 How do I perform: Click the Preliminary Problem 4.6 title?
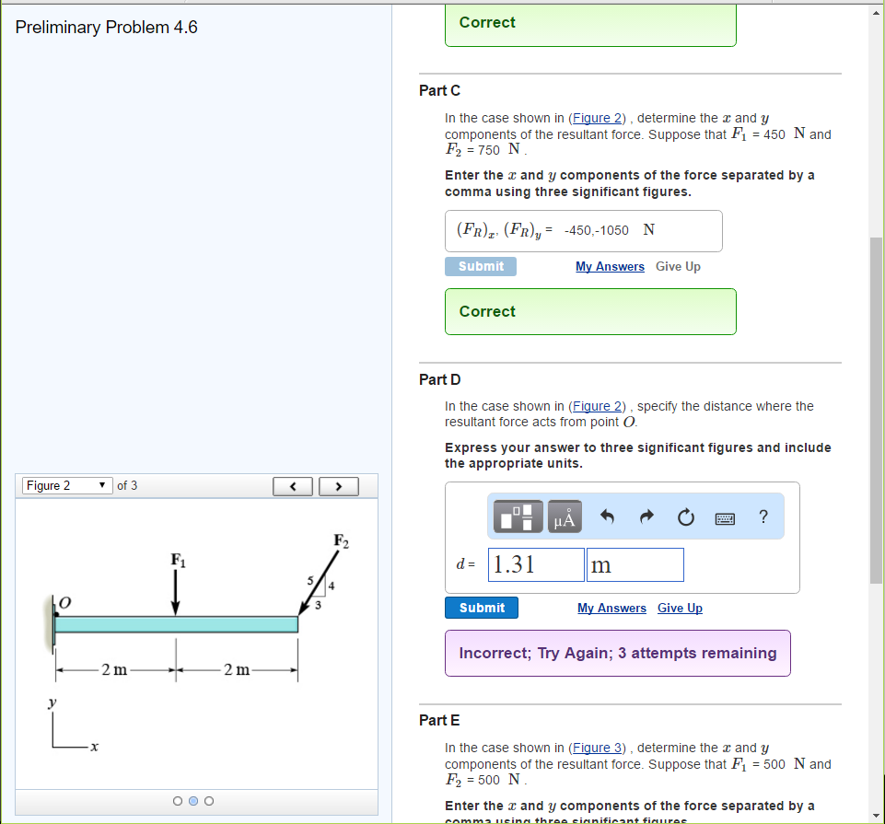[106, 27]
